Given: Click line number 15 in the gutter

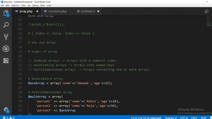Looking at the screenshot, I should pos(20,33).
